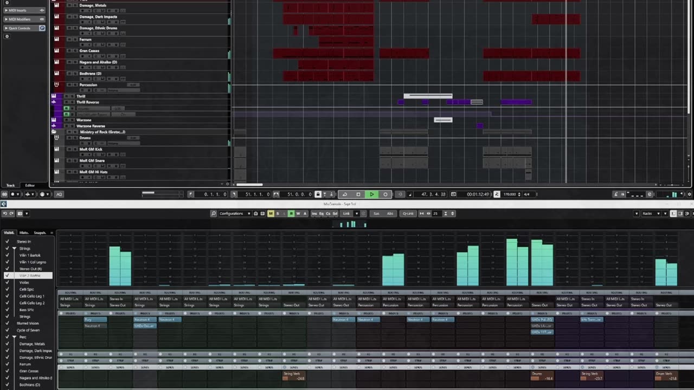Click the Quick Controls bypass icon in Inspector
This screenshot has height=390, width=694.
(42, 28)
